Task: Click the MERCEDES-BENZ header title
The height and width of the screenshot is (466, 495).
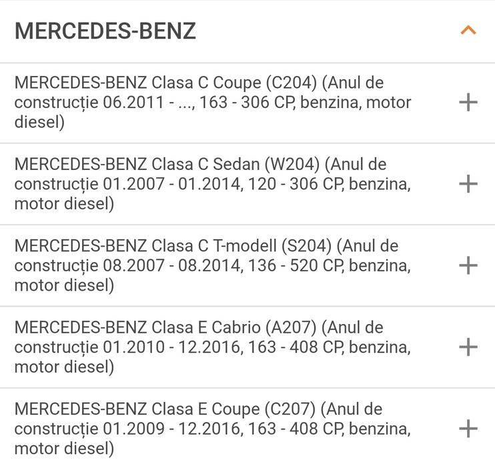Action: [x=105, y=31]
